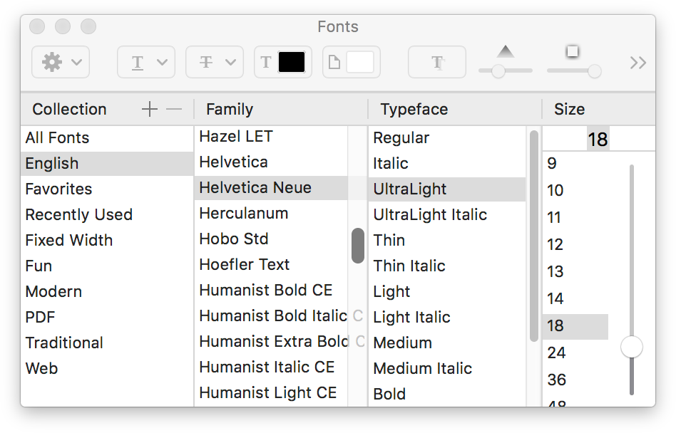The height and width of the screenshot is (433, 676).
Task: Set font size to 9
Action: [575, 164]
